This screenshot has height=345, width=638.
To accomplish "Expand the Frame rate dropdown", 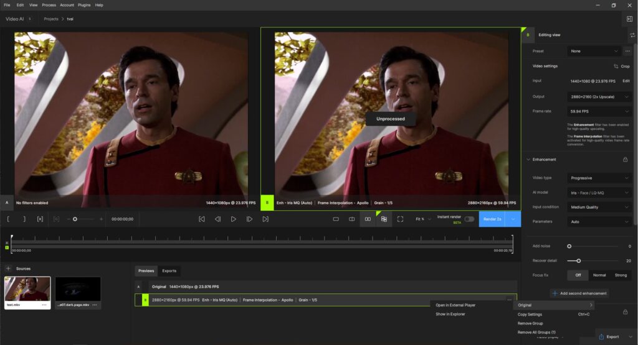I will click(x=599, y=111).
